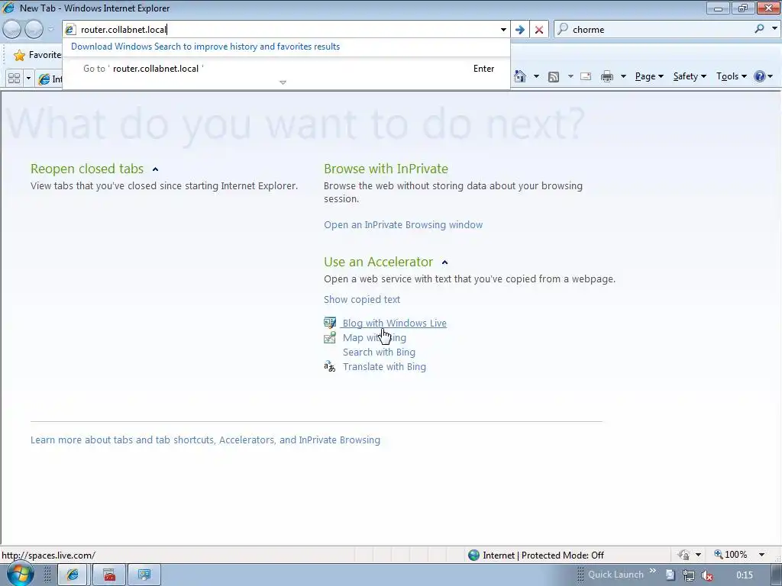Click the Translate with Bing icon
This screenshot has height=586, width=782.
pyautogui.click(x=330, y=367)
